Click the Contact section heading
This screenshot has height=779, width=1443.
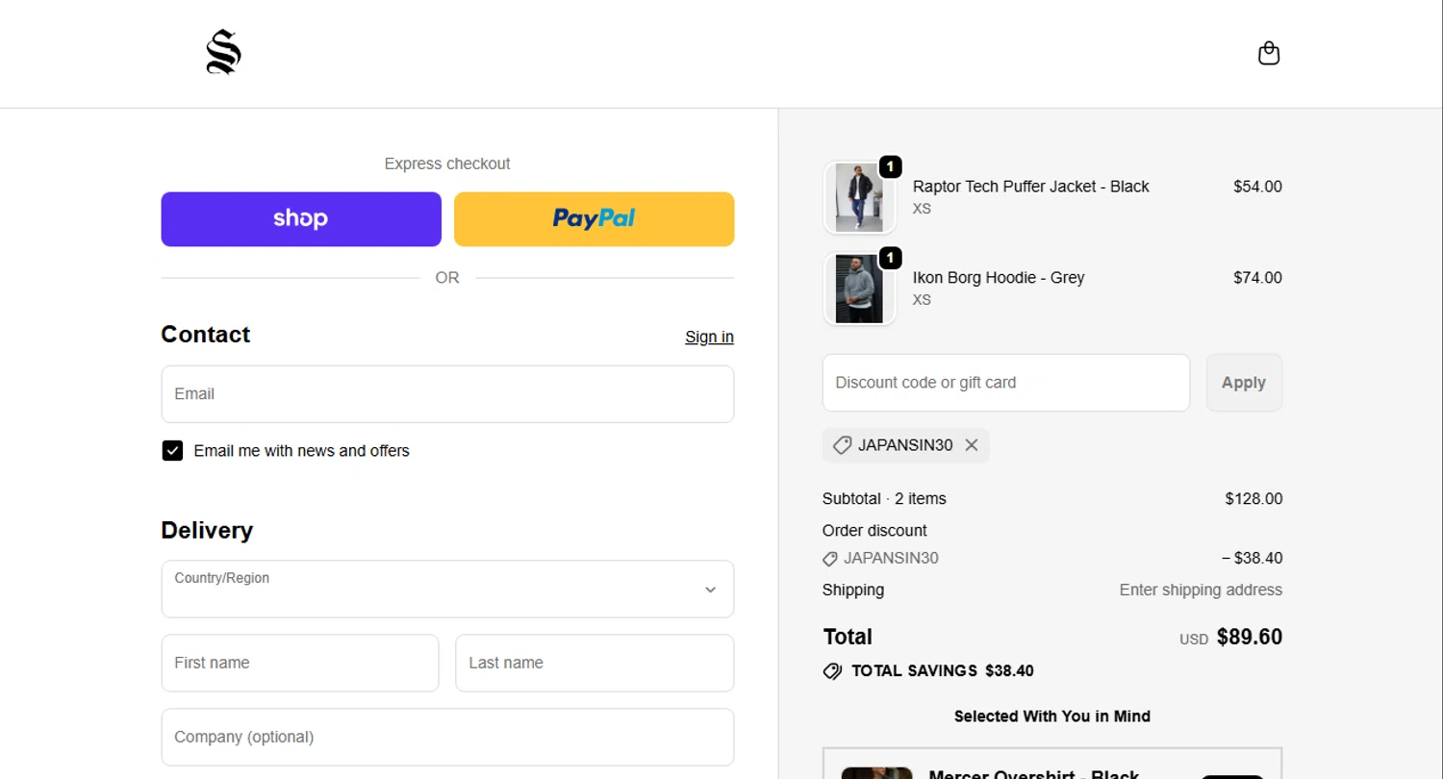[x=206, y=335]
